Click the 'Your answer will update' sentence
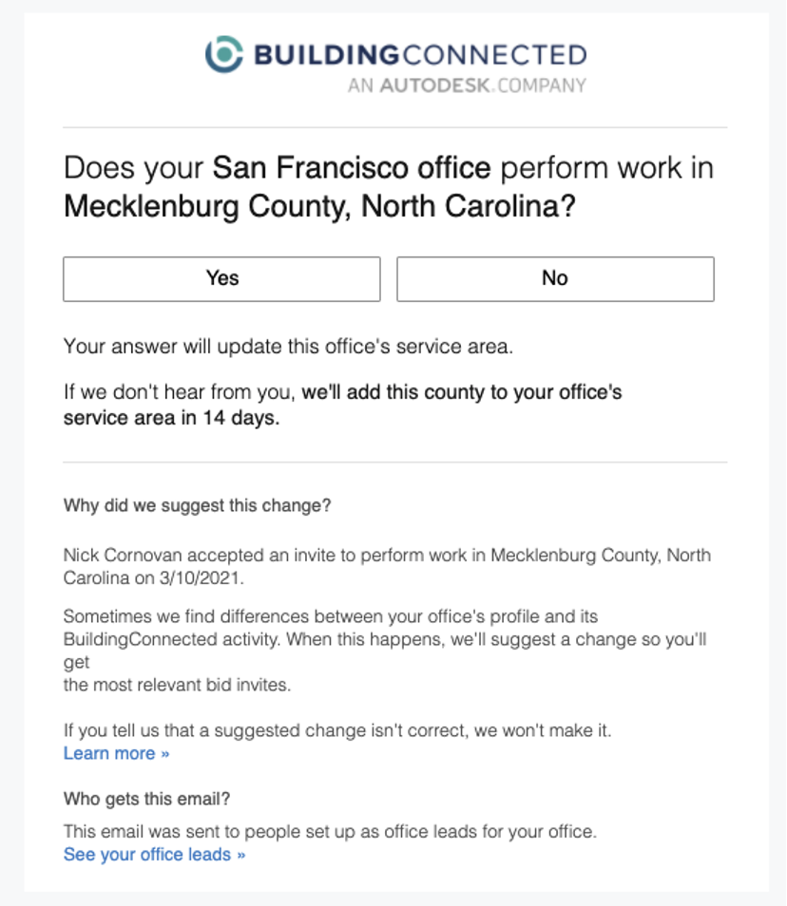Viewport: 787px width, 906px height. [288, 347]
